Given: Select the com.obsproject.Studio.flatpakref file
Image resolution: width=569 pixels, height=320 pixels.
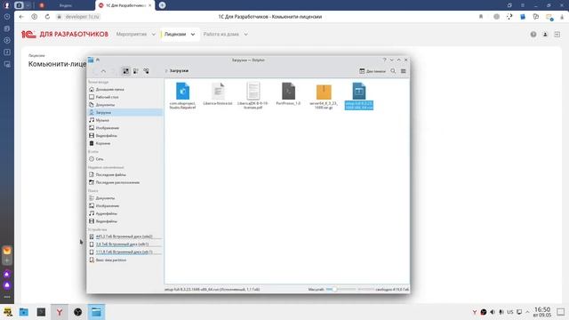Looking at the screenshot, I should pyautogui.click(x=182, y=96).
